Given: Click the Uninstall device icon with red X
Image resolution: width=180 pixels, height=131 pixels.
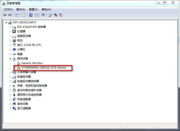Looking at the screenshot, I should (x=55, y=15).
